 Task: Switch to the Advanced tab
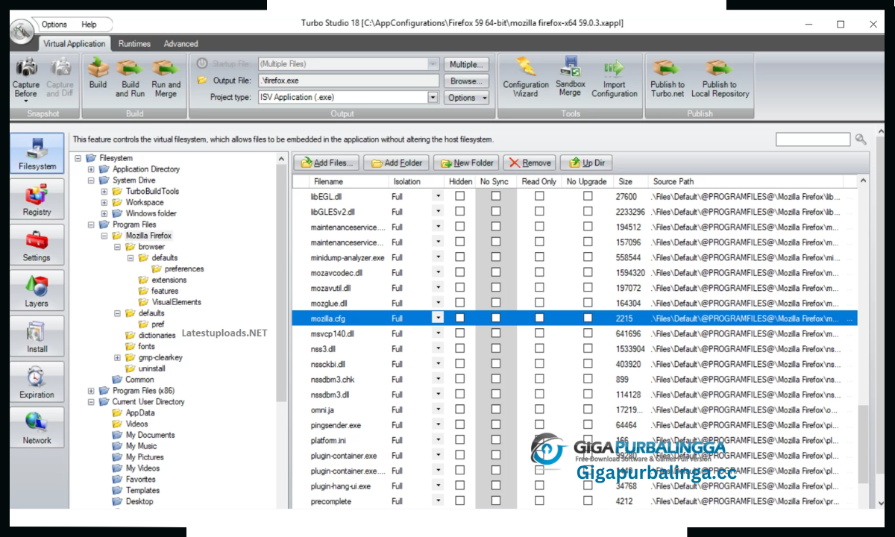pos(181,44)
